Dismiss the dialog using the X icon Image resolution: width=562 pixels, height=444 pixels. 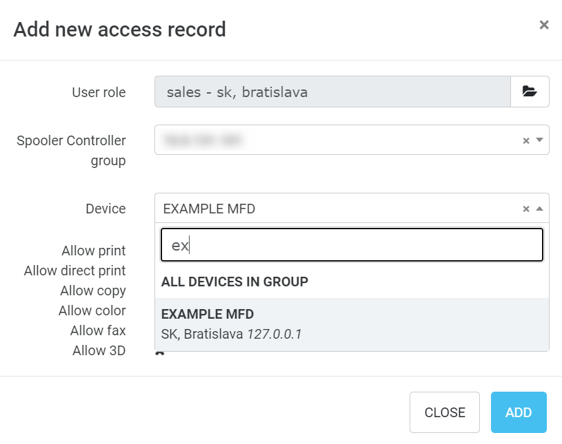point(544,25)
